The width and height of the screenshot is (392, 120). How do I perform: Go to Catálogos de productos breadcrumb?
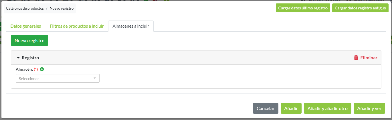pos(25,8)
